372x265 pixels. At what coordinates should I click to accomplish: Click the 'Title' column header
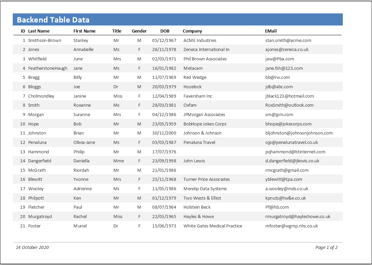(117, 31)
